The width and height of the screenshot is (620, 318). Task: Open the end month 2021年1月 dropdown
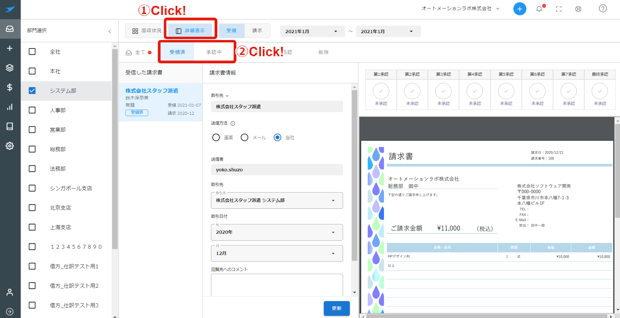pyautogui.click(x=388, y=32)
